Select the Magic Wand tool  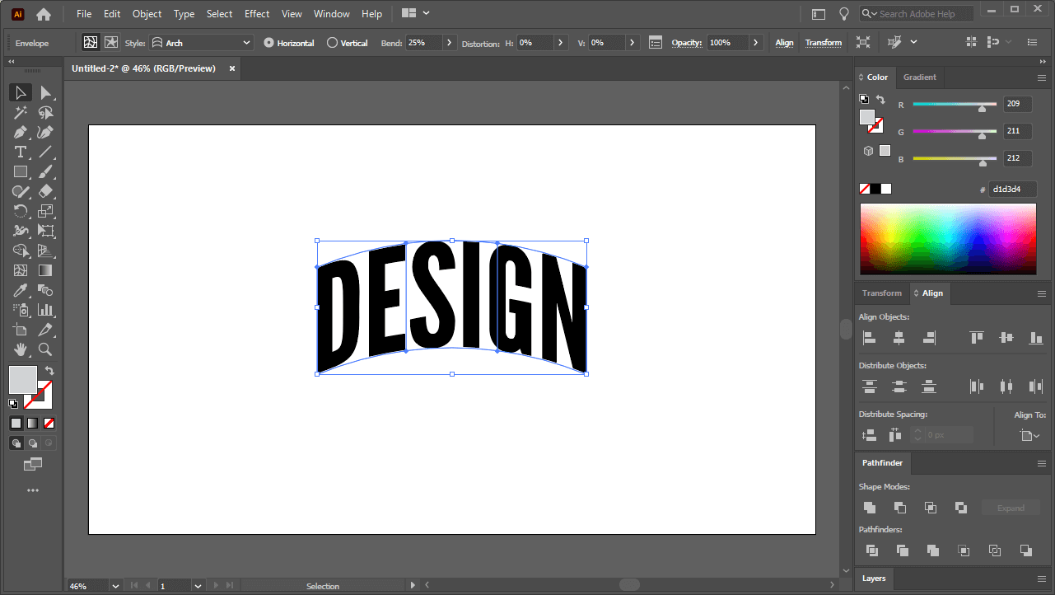pyautogui.click(x=21, y=112)
